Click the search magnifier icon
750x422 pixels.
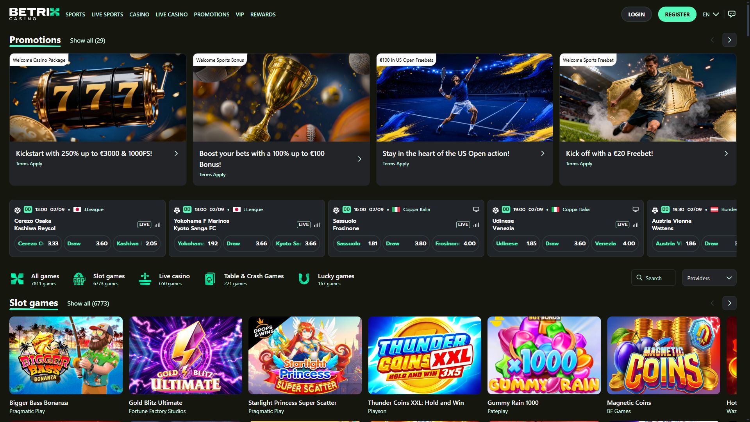[x=639, y=278]
